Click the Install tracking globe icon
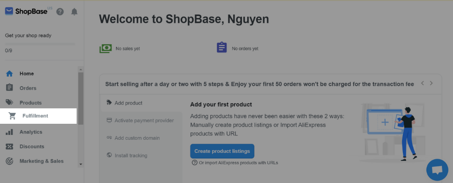The width and height of the screenshot is (453, 183). 109,155
